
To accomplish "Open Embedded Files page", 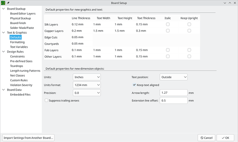I will tap(20, 95).
